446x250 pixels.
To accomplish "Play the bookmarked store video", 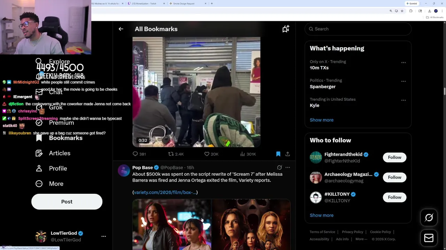I will [196, 92].
